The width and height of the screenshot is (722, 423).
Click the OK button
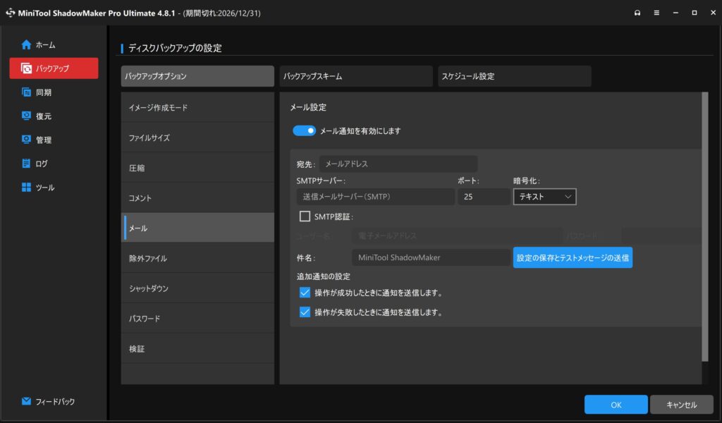pos(616,405)
